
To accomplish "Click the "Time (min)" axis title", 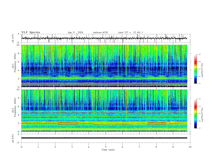I will click(x=108, y=150).
